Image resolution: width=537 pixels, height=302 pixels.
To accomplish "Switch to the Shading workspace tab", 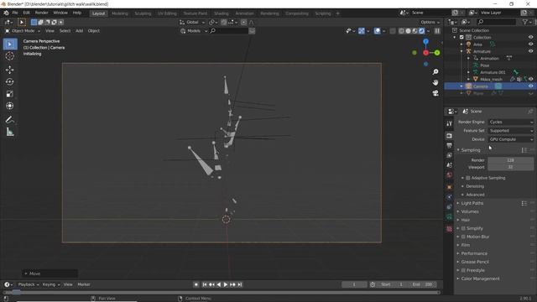I will pos(222,13).
